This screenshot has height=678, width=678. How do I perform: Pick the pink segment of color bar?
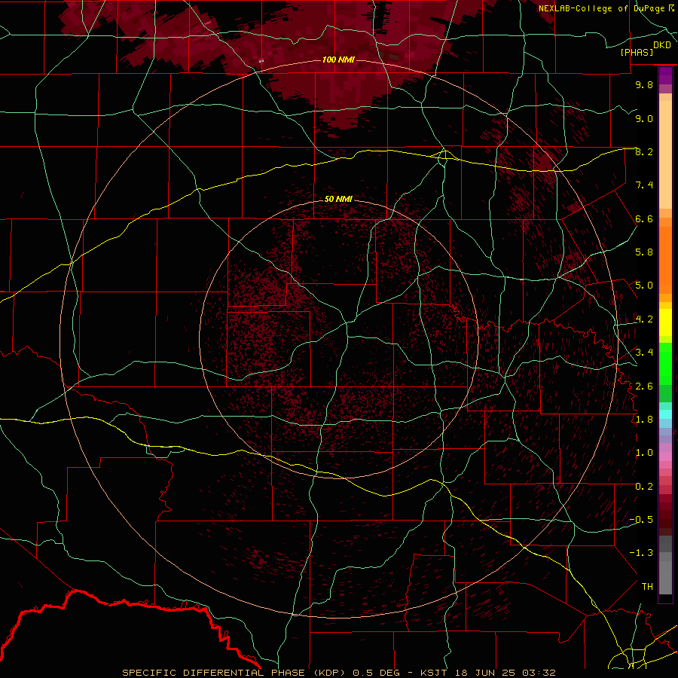point(665,457)
